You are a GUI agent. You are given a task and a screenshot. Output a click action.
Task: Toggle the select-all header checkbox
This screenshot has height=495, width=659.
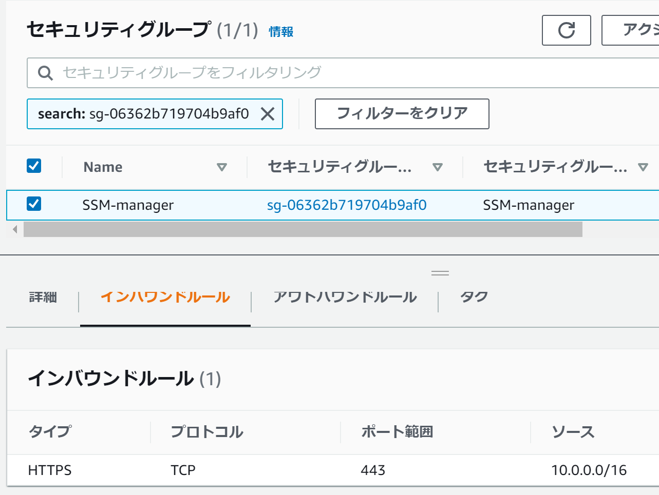(34, 166)
